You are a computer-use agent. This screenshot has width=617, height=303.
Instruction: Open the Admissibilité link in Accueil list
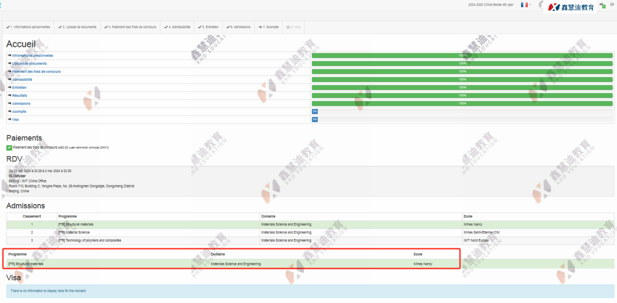22,79
